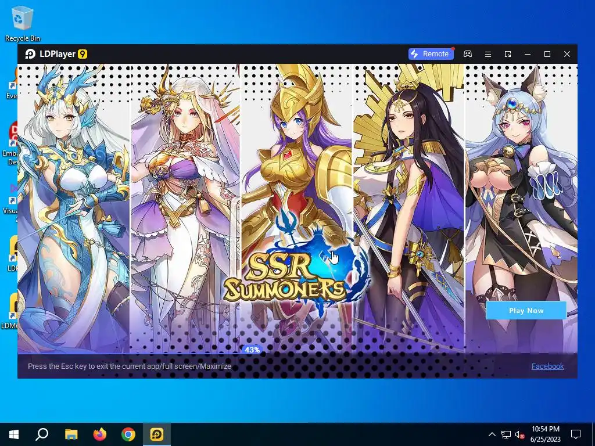Screen dimensions: 595x446
Task: Open the Windows Start menu
Action: pos(14,434)
